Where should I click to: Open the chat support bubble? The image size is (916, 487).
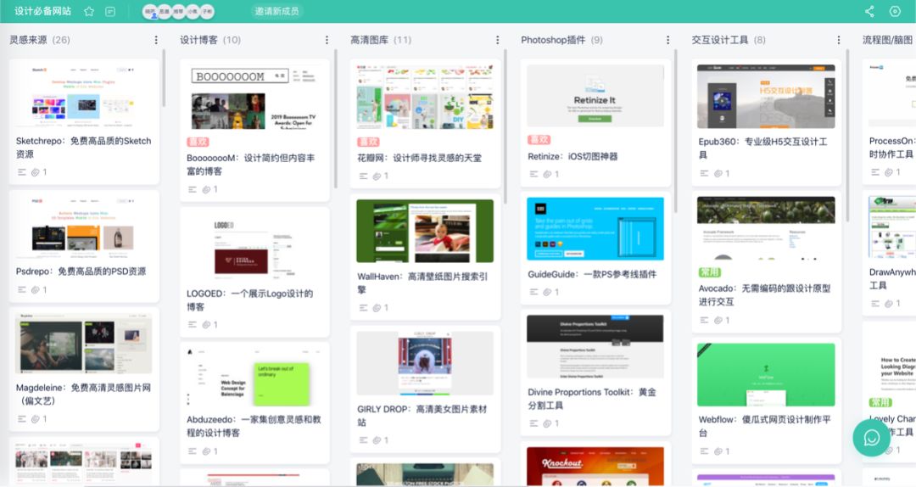point(871,437)
